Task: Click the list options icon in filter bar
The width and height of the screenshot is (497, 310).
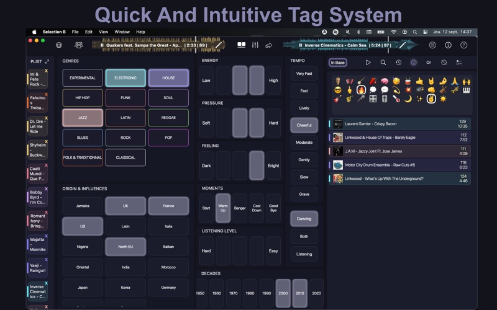Action: (x=459, y=63)
